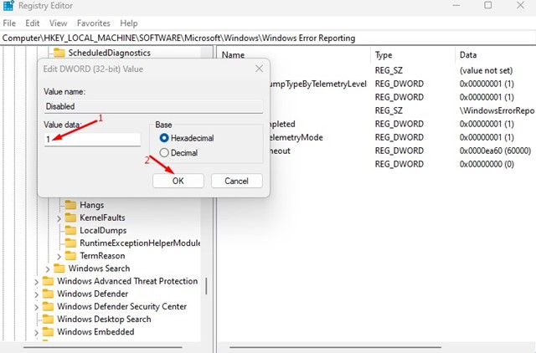The width and height of the screenshot is (536, 353).
Task: Open the Edit menu
Action: point(33,23)
